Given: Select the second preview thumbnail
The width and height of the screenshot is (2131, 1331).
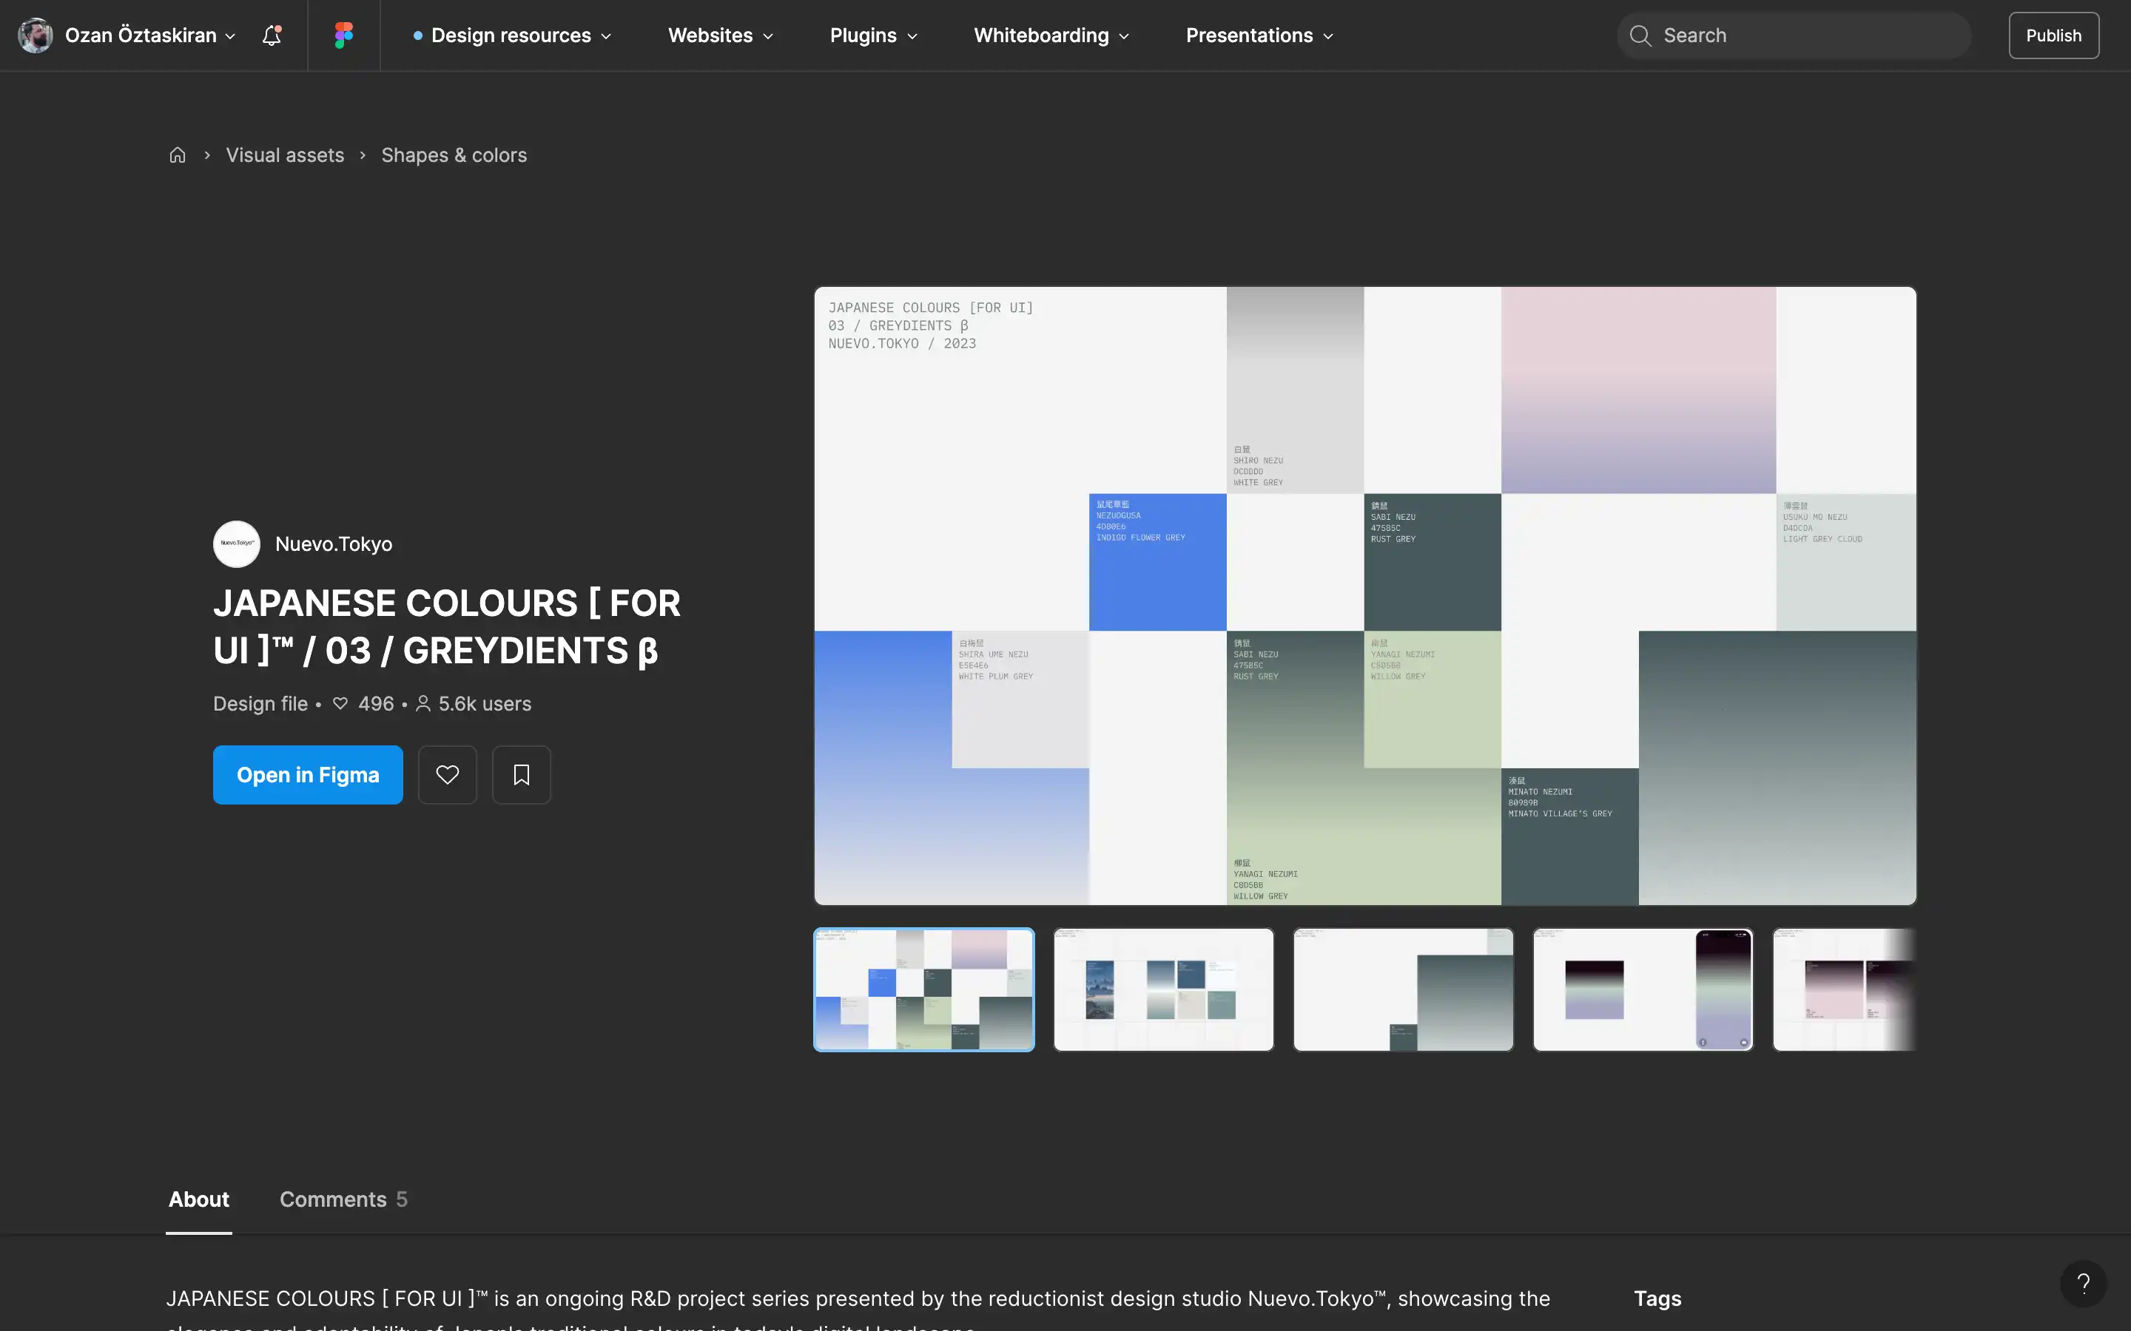Looking at the screenshot, I should (1162, 989).
